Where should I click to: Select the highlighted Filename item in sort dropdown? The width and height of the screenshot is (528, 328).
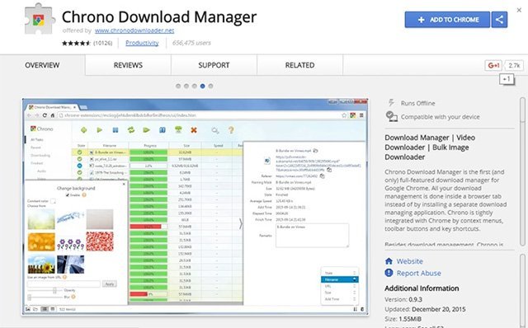pyautogui.click(x=340, y=279)
